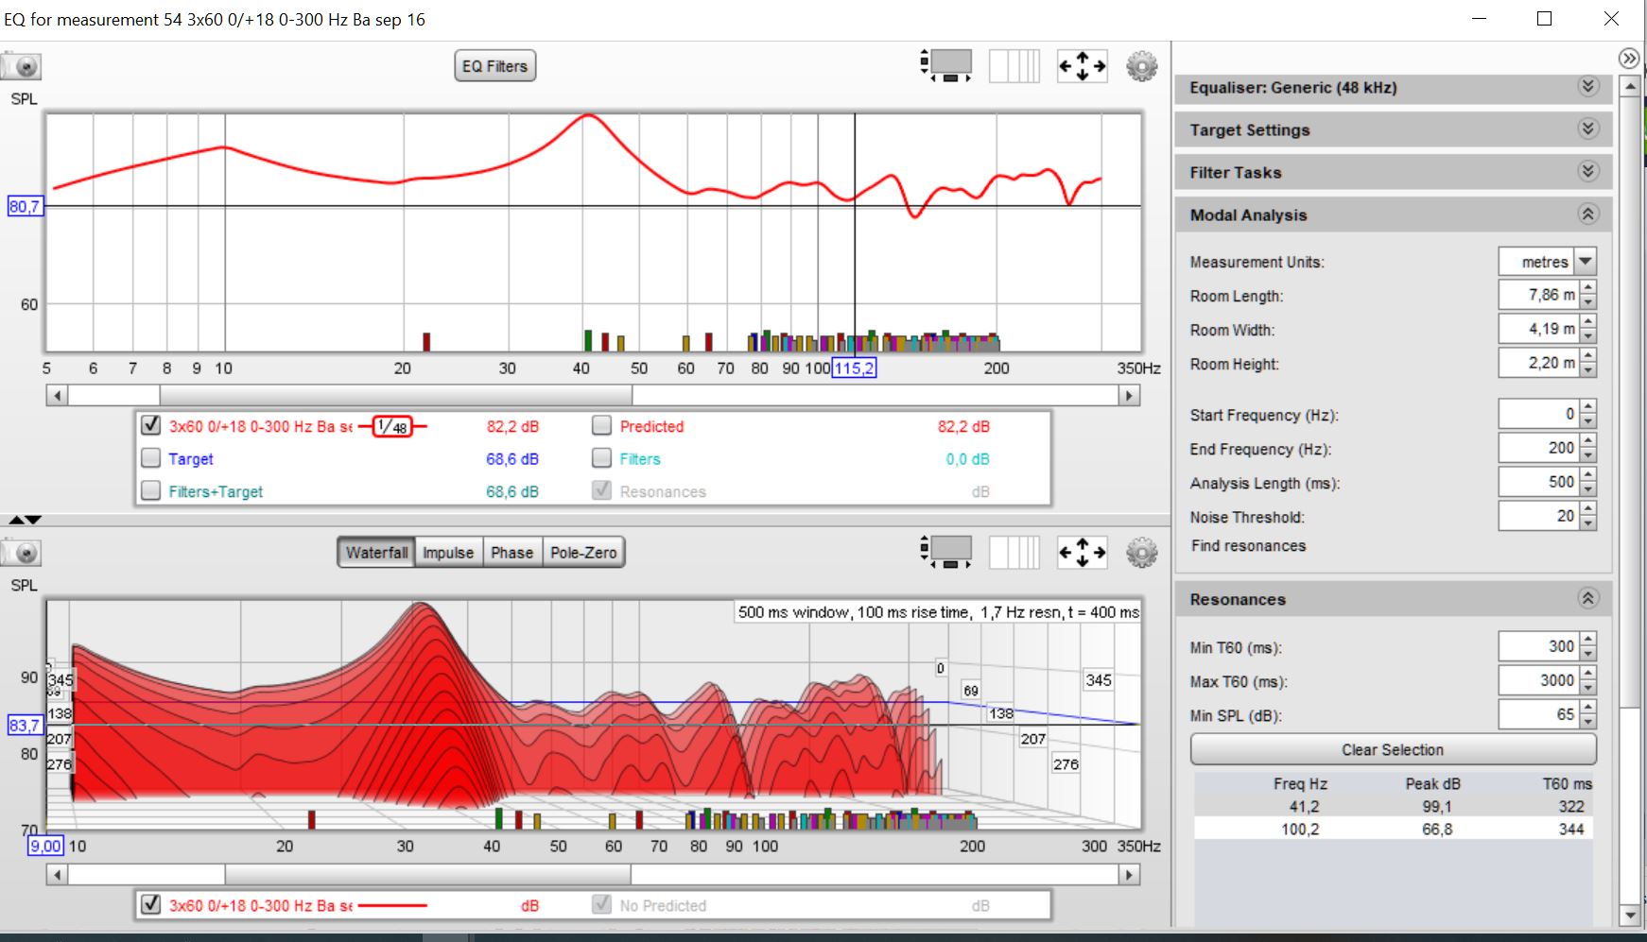Click the upper graph horizontal scrollbar thumb

tap(395, 395)
